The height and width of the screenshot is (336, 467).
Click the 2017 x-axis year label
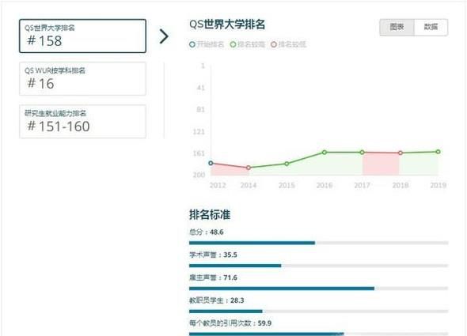(363, 186)
